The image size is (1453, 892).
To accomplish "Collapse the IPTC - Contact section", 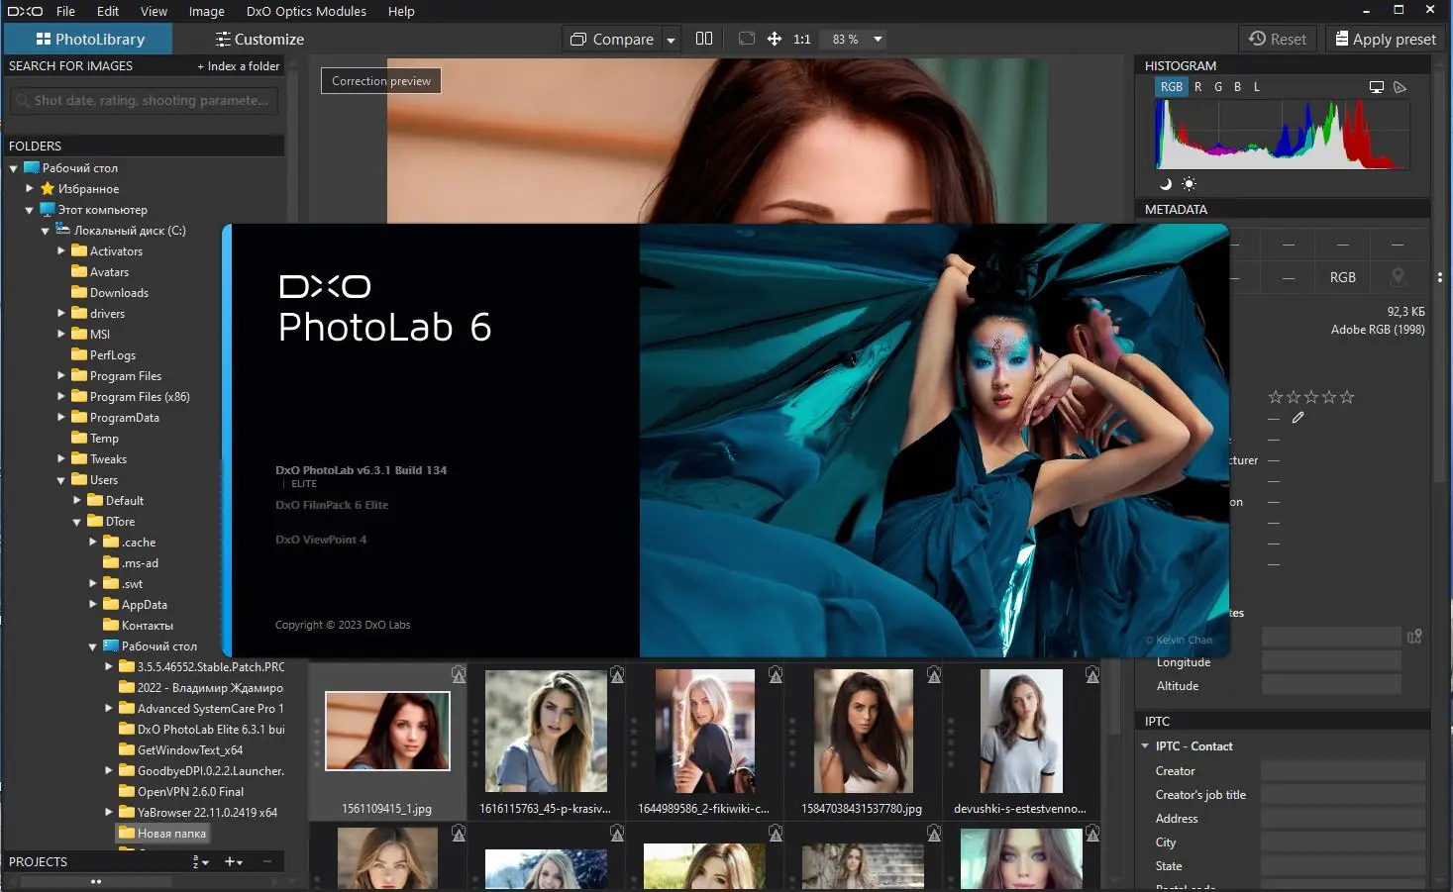I will click(1146, 745).
